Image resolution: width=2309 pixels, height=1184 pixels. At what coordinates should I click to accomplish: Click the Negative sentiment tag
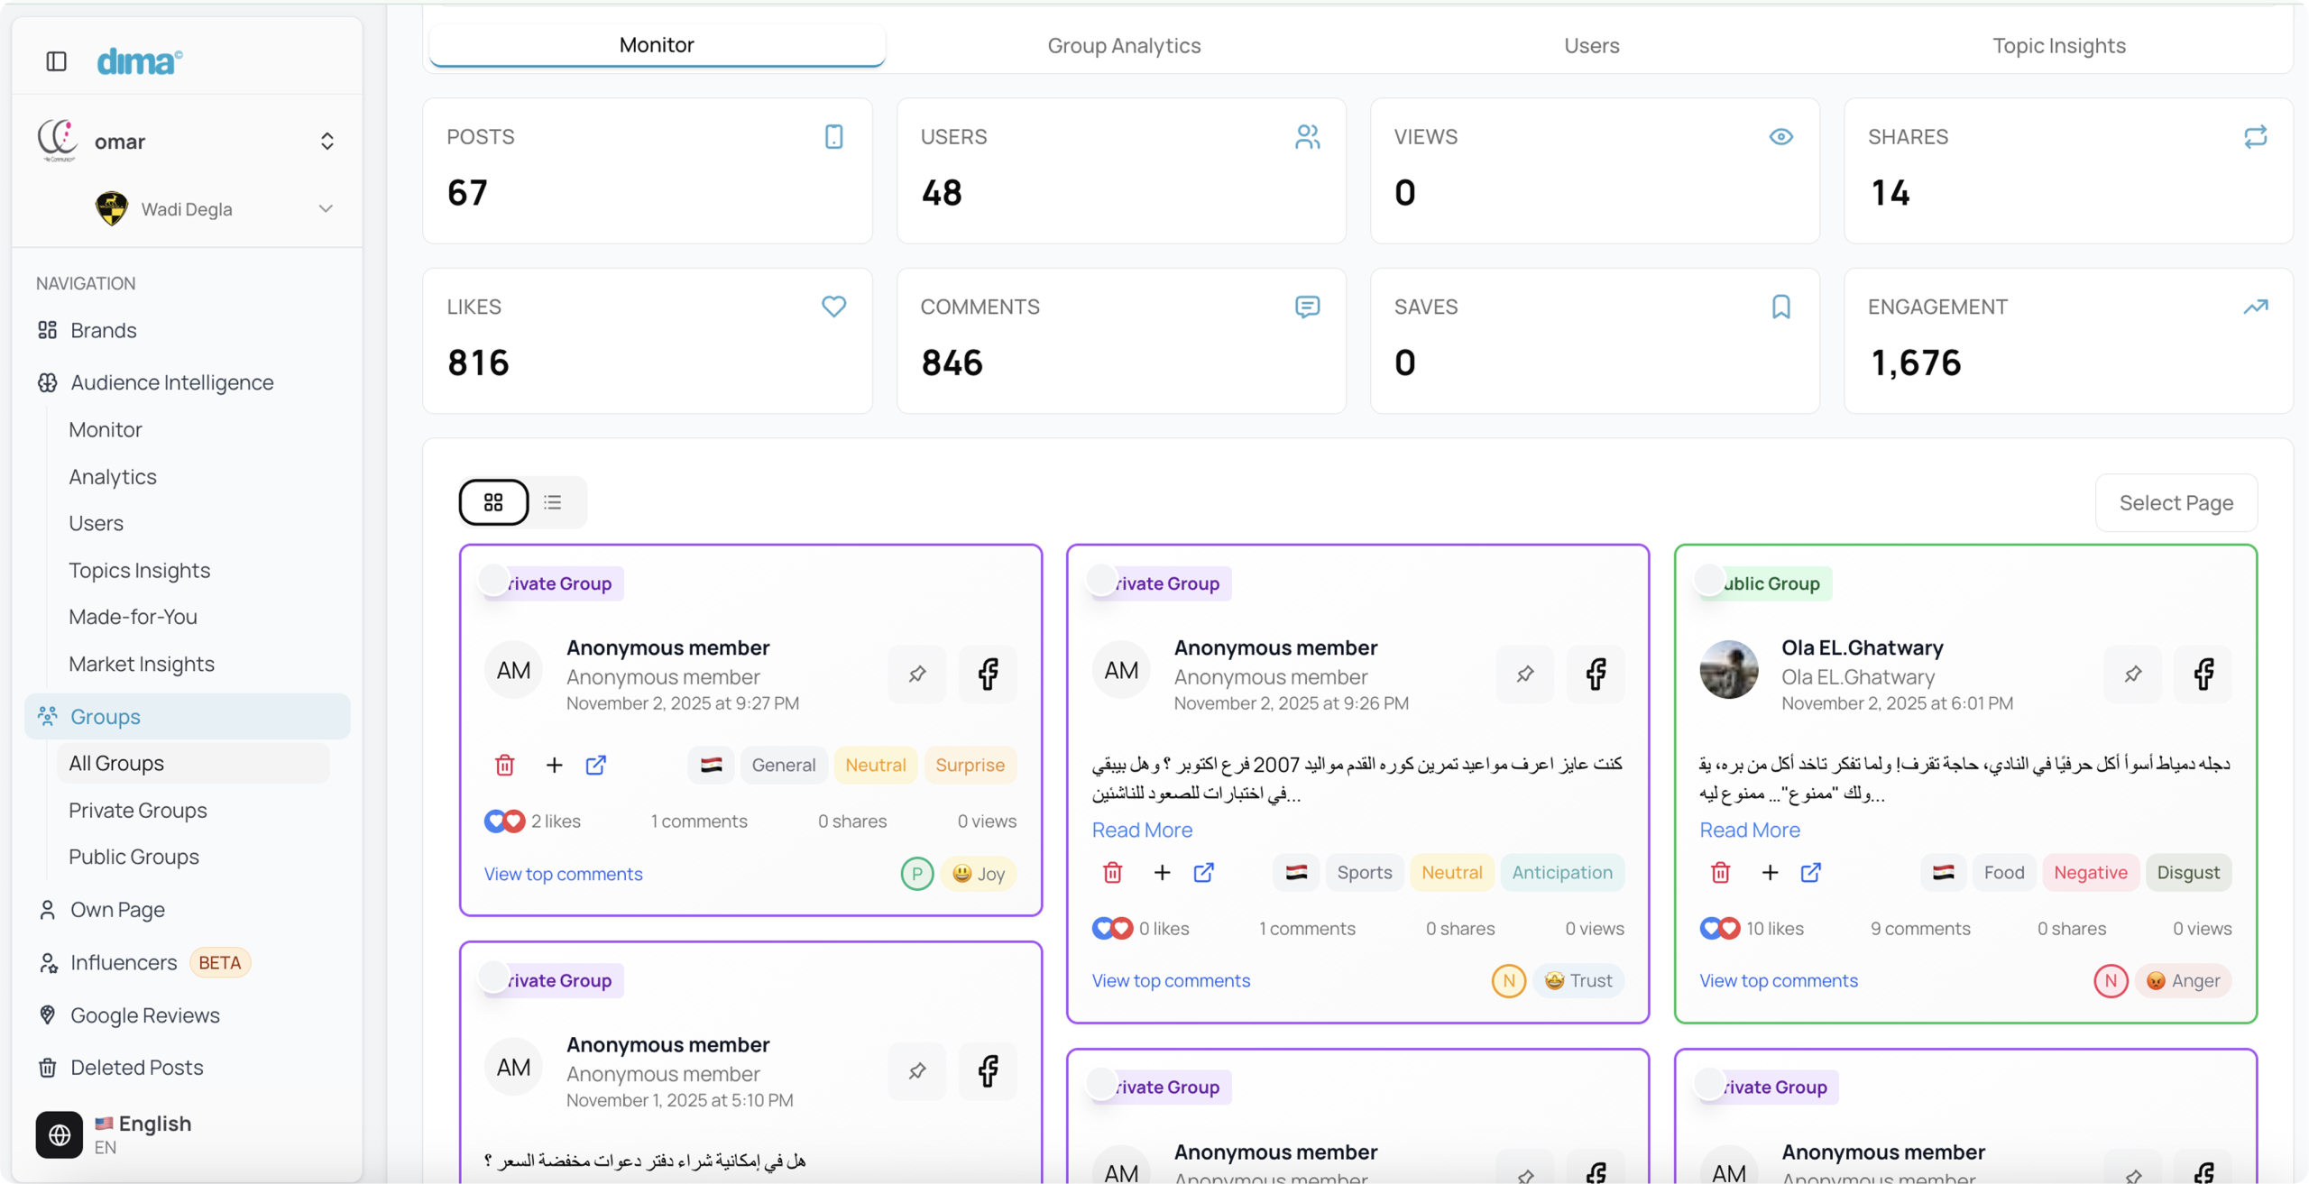pyautogui.click(x=2090, y=872)
